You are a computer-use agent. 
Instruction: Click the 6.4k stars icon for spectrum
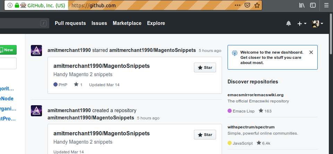coord(259,143)
